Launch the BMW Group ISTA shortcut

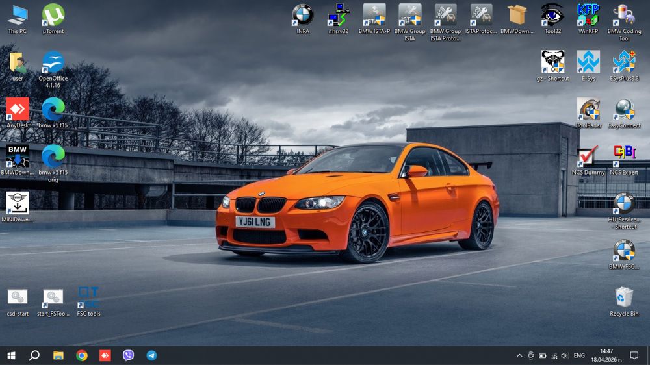click(x=409, y=22)
